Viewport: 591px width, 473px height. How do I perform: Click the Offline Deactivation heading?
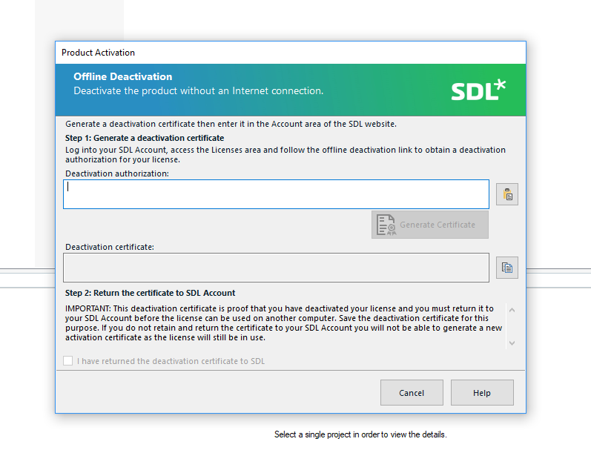click(x=123, y=76)
